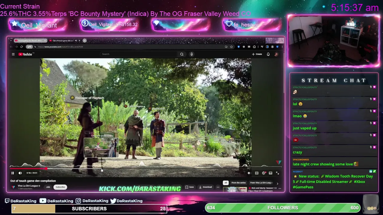
Task: Click the install/cast icon left of star
Action: (226, 47)
